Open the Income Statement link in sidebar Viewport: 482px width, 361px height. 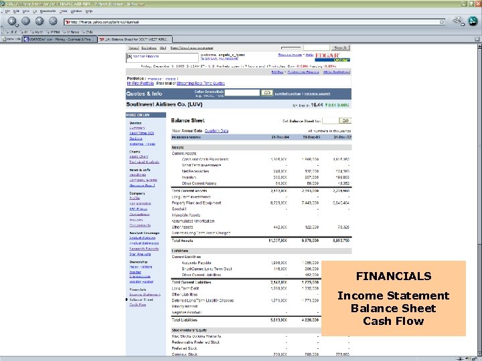click(145, 294)
